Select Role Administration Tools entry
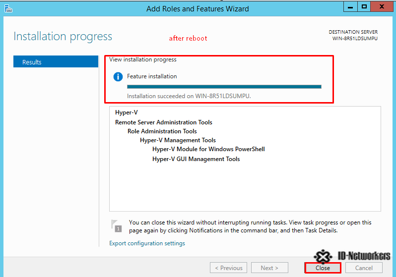Viewport: 396px width, 277px height. tap(162, 131)
